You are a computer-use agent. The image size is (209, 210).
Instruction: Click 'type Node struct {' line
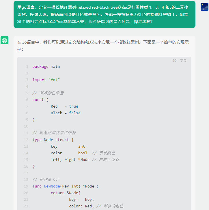53,140
